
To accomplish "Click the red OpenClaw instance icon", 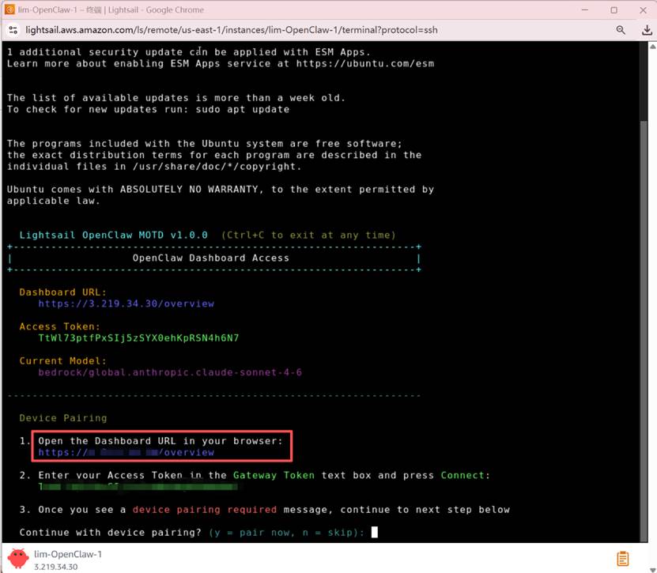I will coord(18,559).
